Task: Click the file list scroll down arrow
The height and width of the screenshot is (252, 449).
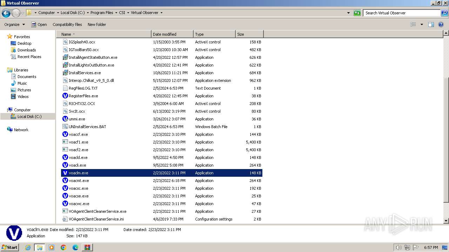Action: click(x=446, y=221)
